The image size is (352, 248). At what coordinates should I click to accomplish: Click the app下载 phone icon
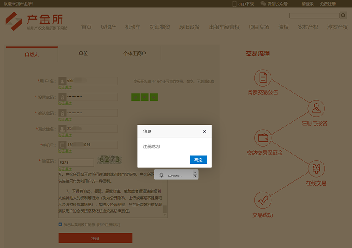pyautogui.click(x=234, y=4)
